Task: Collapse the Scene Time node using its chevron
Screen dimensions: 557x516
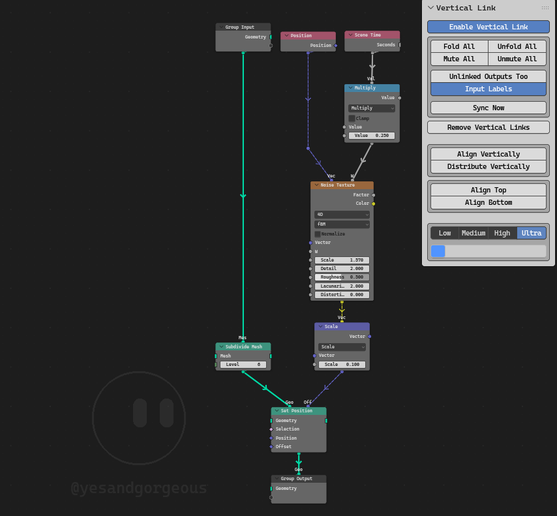Action: (x=350, y=35)
